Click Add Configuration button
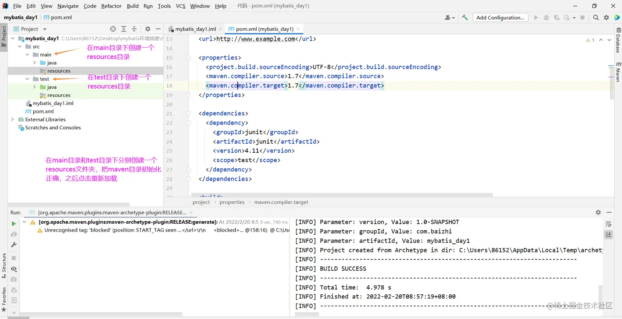Viewport: 622px width, 319px height. [500, 18]
